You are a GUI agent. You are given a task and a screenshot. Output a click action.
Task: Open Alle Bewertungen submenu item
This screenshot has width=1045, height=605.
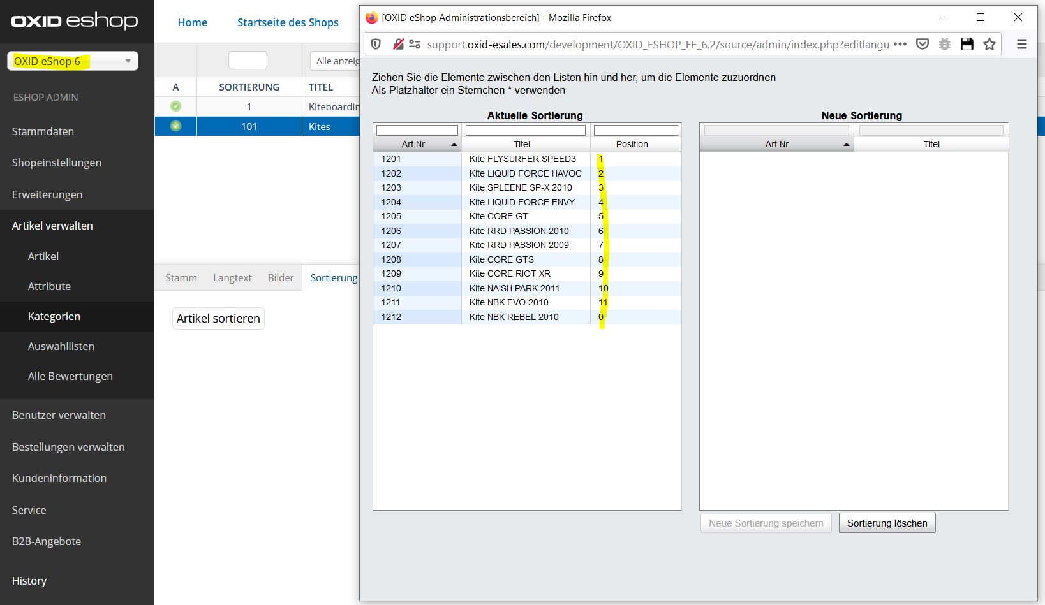pyautogui.click(x=70, y=376)
